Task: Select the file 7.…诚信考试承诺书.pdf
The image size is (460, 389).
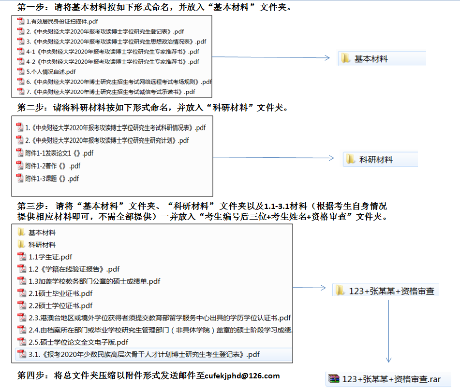Action: [111, 92]
